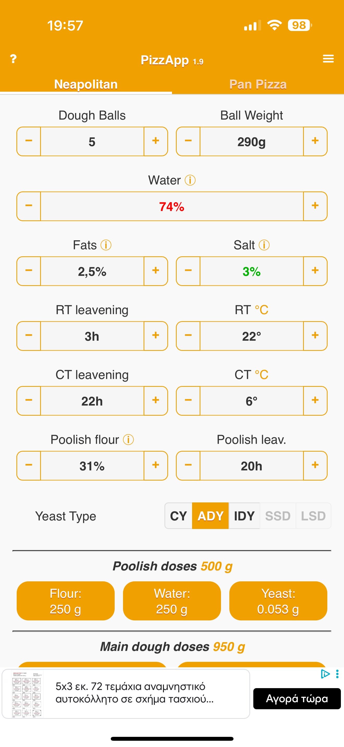Decrease the CT leavening hours

pyautogui.click(x=29, y=401)
